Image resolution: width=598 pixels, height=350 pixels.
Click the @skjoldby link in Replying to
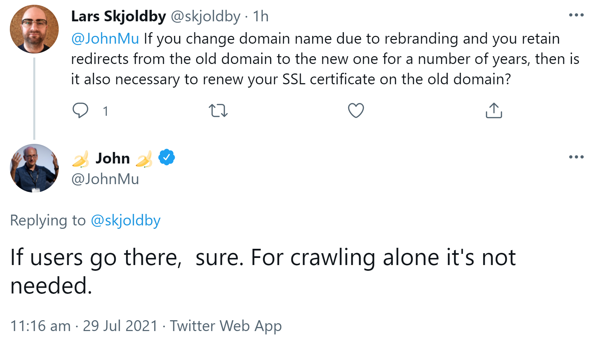126,220
